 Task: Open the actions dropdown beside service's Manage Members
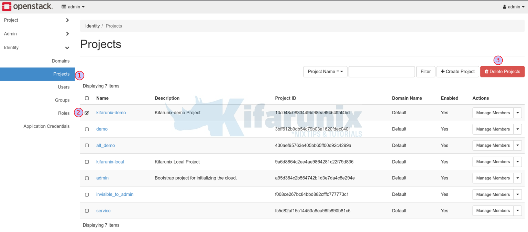pos(518,210)
